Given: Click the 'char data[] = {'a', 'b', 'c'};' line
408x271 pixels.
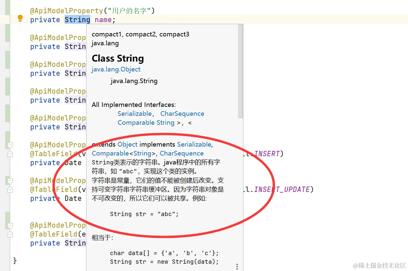Looking at the screenshot, I should [x=165, y=253].
